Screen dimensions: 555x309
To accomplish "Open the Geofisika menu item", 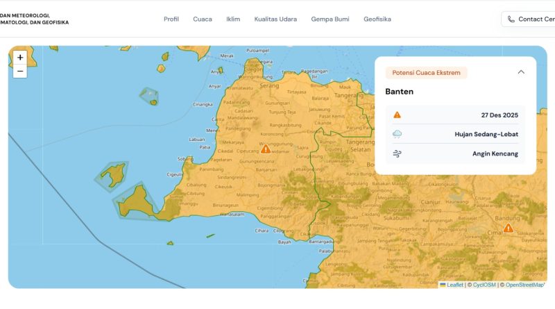I will 377,19.
